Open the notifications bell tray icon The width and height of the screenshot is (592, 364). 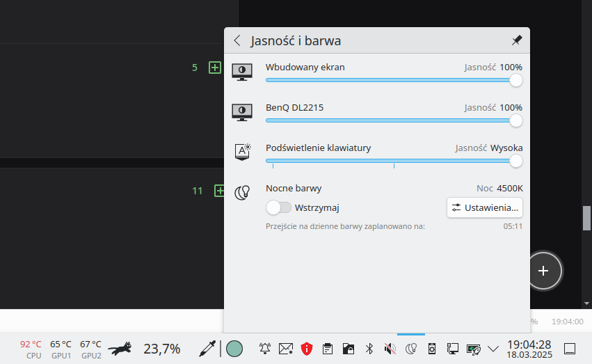click(265, 349)
